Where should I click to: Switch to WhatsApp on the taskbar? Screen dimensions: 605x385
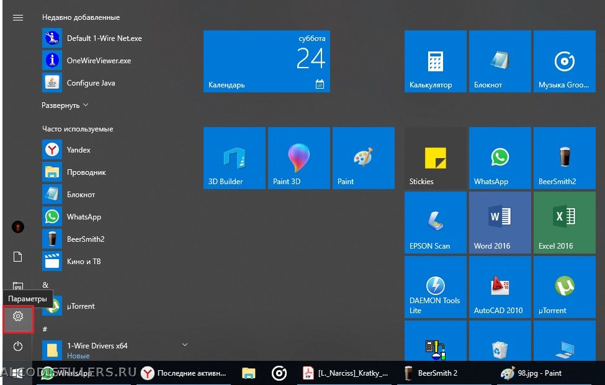click(84, 373)
